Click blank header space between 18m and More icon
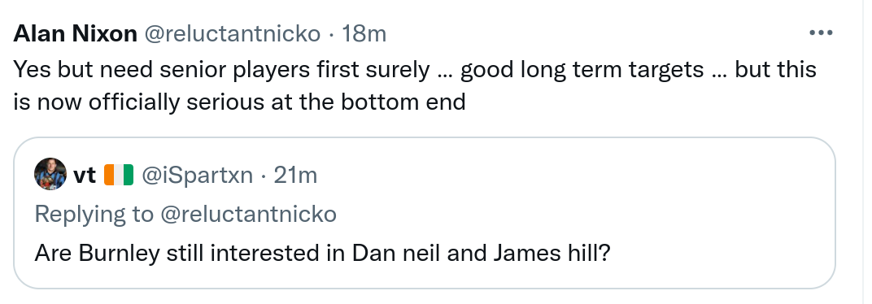The width and height of the screenshot is (872, 304). click(x=597, y=34)
